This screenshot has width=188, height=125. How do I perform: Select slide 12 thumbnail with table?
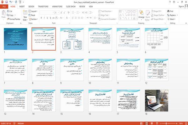pos(156,70)
